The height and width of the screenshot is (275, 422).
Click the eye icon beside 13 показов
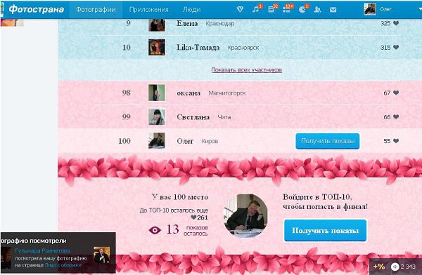[x=155, y=230]
